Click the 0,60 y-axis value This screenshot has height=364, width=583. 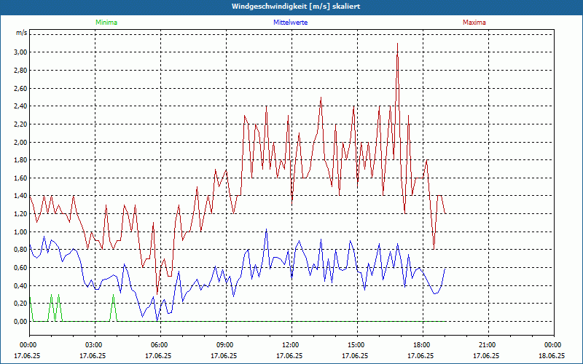[x=21, y=268]
